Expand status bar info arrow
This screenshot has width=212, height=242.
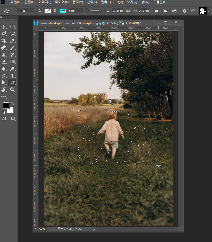[94, 229]
